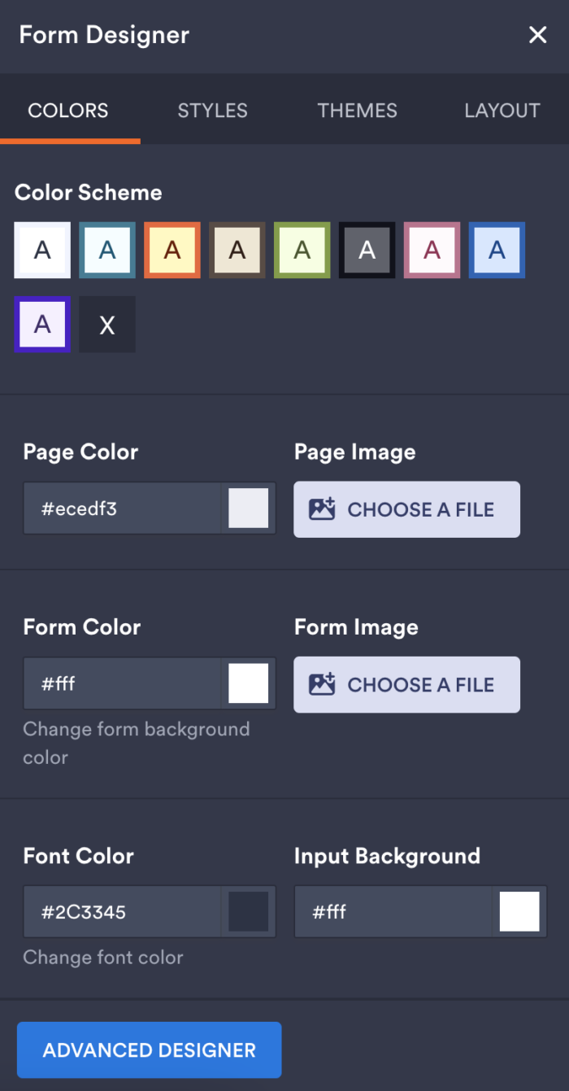The width and height of the screenshot is (569, 1091).
Task: Choose a file for the Page Image
Action: coord(406,508)
